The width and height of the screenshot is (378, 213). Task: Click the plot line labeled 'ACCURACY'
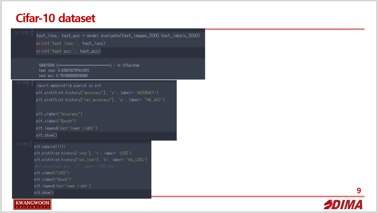click(x=97, y=93)
